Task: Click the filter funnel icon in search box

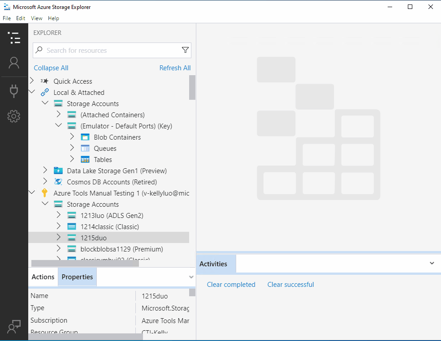Action: (x=185, y=50)
